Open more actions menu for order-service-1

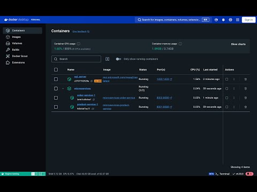(234, 98)
